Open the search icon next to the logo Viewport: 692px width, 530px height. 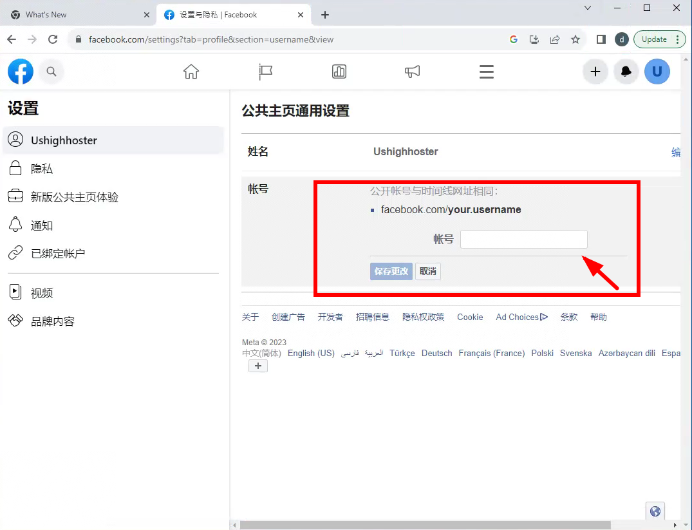(51, 71)
